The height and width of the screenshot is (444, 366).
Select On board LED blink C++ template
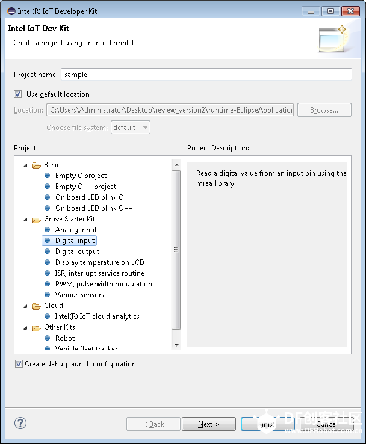tap(94, 208)
